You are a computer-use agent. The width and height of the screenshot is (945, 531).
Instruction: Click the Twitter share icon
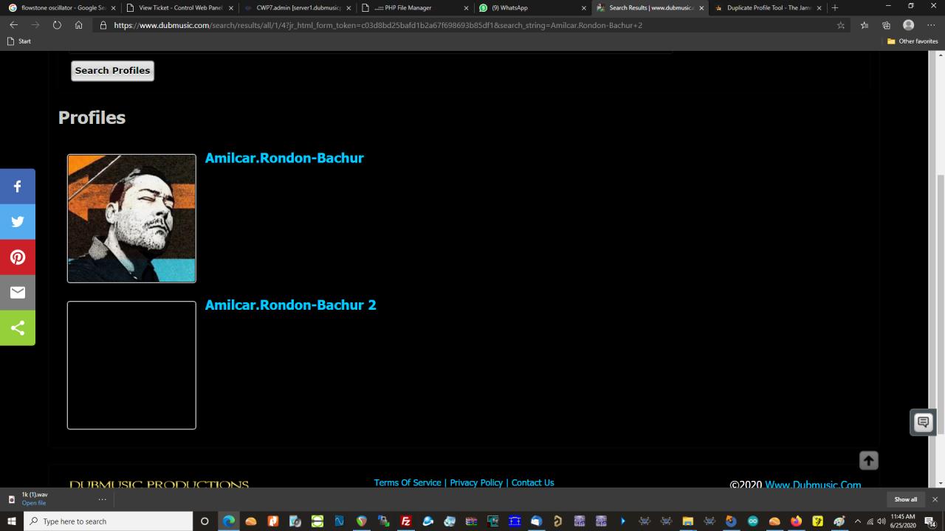pyautogui.click(x=18, y=221)
